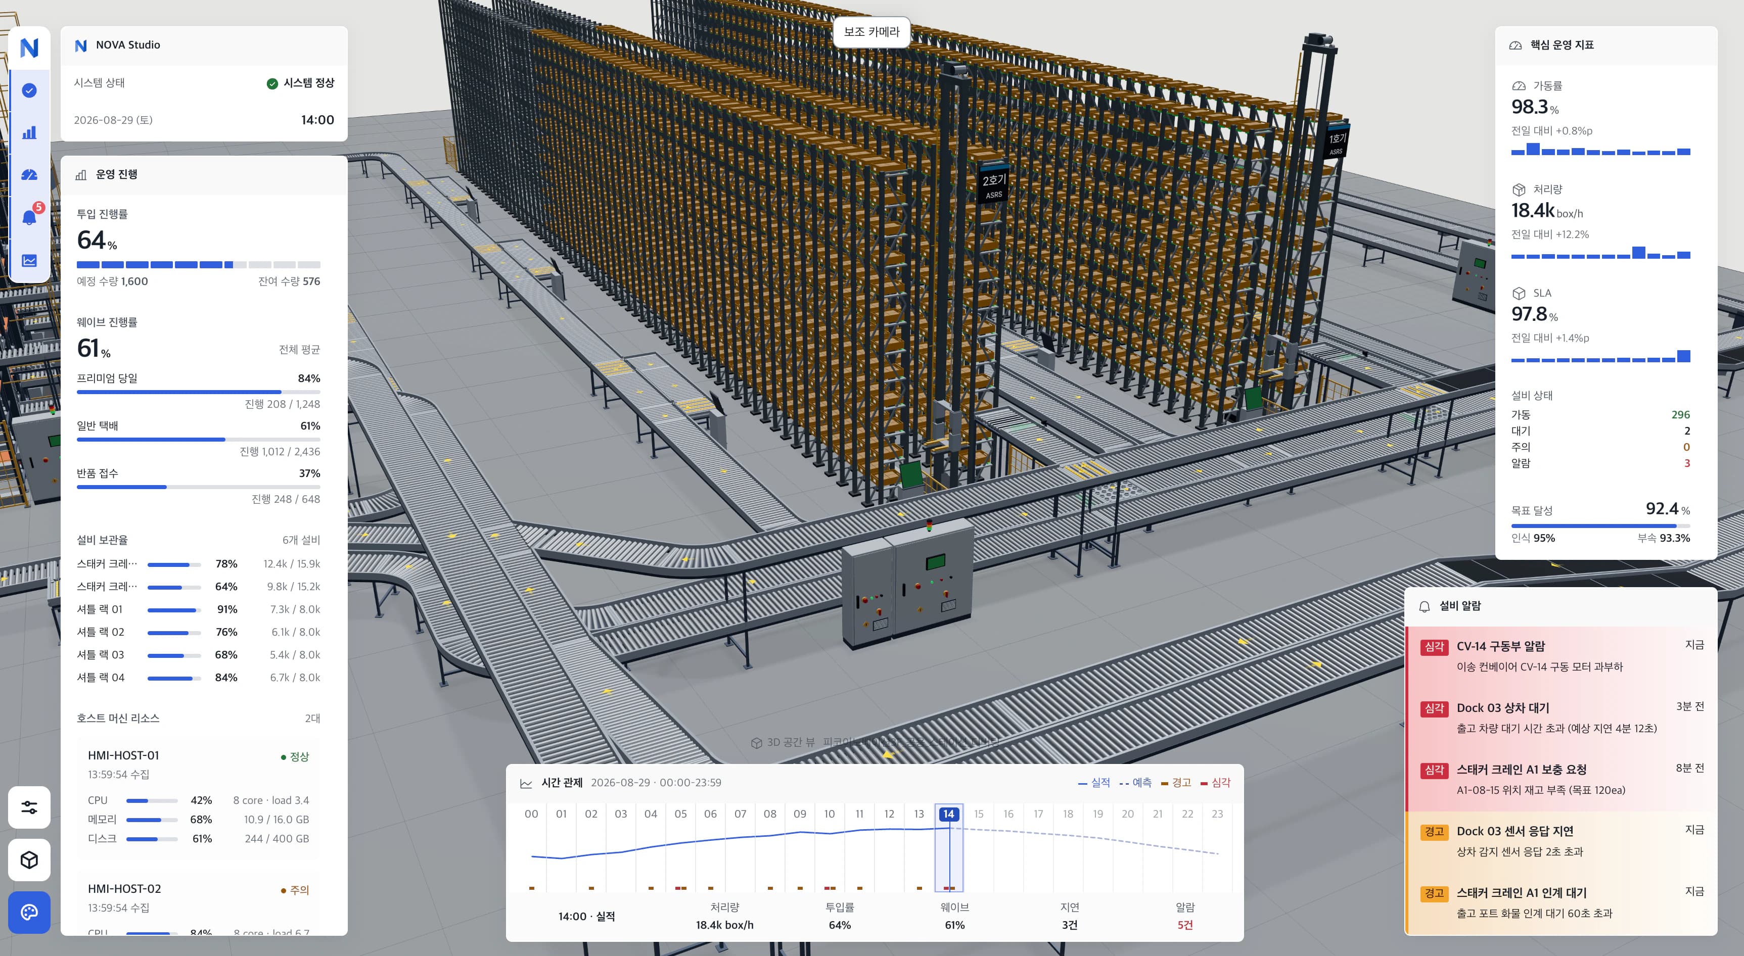Click the 알람 5건 summary value
Viewport: 1744px width, 956px height.
[1185, 925]
